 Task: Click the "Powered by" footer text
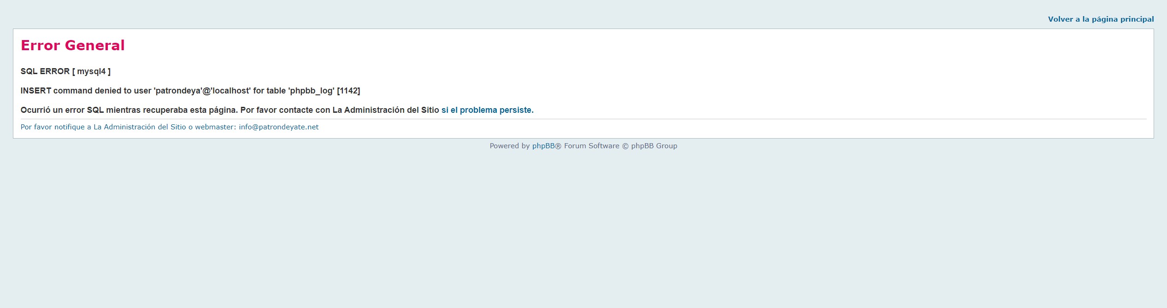pyautogui.click(x=509, y=146)
